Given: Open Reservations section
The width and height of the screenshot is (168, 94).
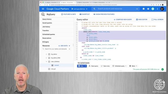Looking at the screenshot, I should coord(47,38).
